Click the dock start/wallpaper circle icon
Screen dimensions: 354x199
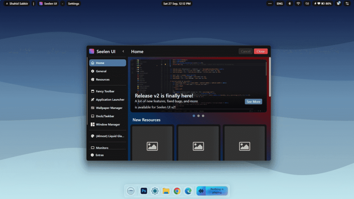tap(131, 191)
